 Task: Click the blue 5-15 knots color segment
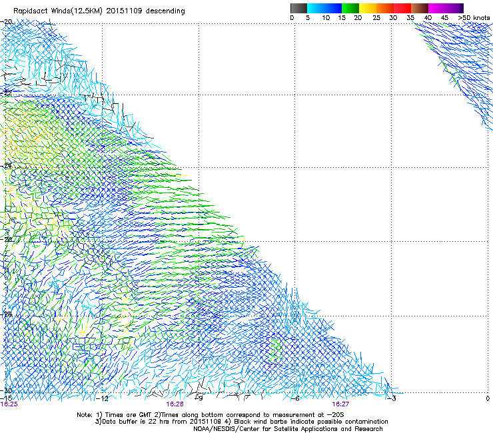pos(324,8)
